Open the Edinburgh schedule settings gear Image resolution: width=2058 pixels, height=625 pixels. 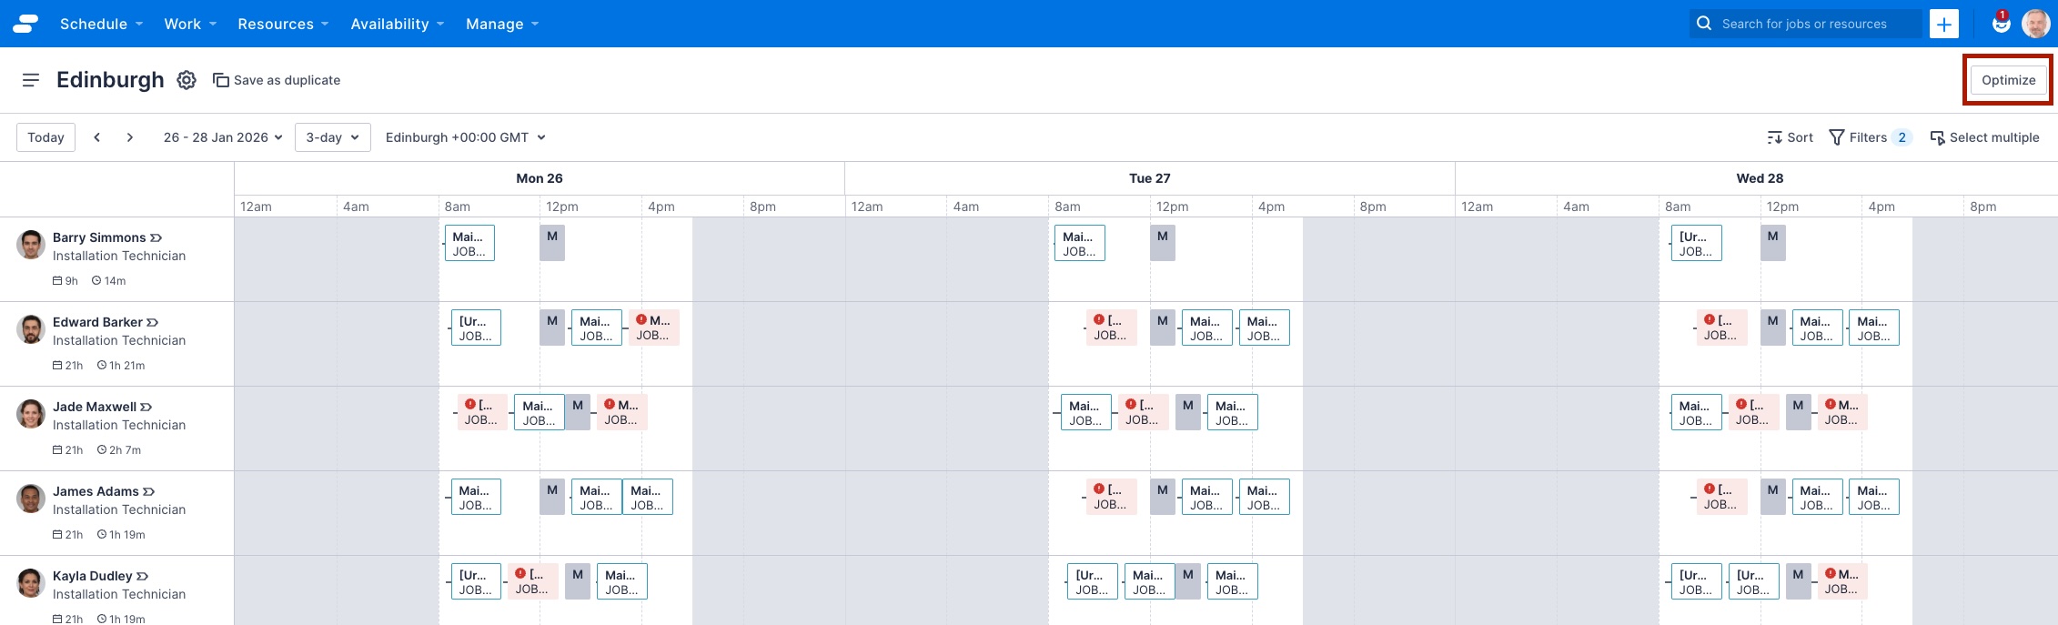click(187, 80)
